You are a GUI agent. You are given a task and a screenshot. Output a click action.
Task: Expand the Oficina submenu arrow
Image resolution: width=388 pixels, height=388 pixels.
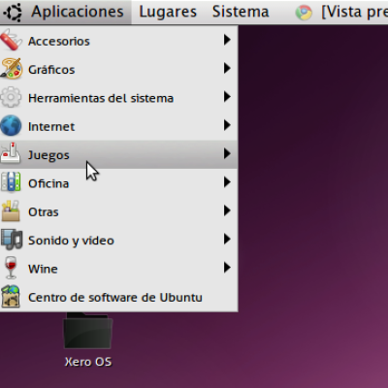tap(227, 182)
